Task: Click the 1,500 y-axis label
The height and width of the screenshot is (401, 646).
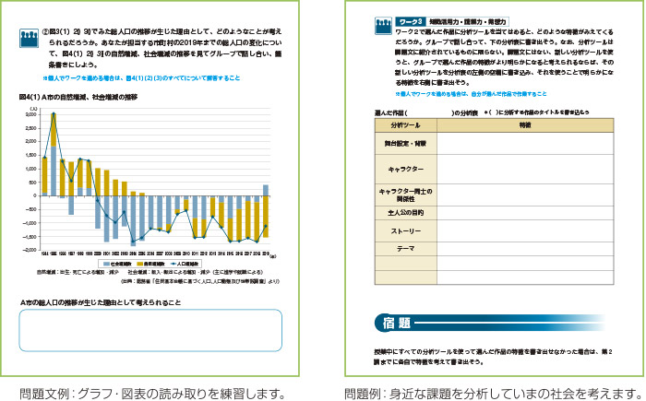Action: pyautogui.click(x=31, y=155)
